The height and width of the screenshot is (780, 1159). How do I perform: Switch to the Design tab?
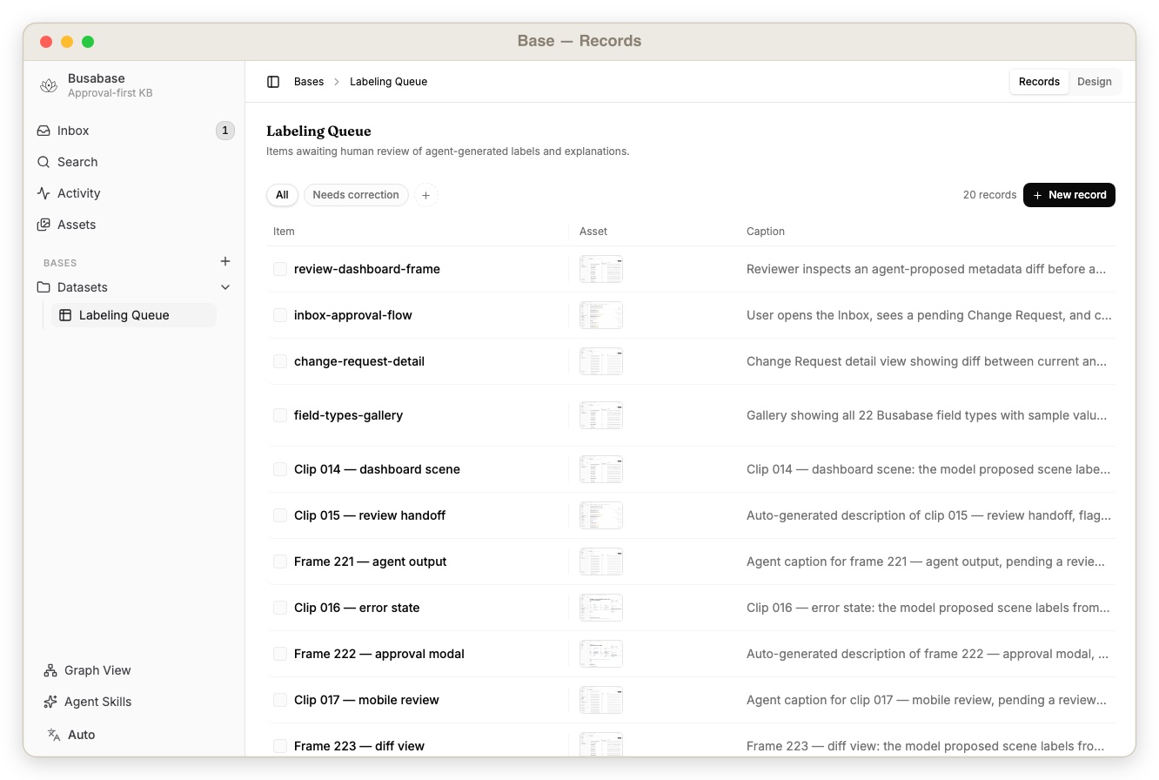[x=1095, y=82]
